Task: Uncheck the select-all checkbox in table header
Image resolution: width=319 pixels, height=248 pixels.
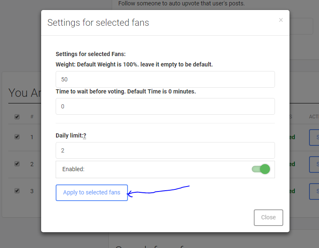Action: pyautogui.click(x=17, y=117)
